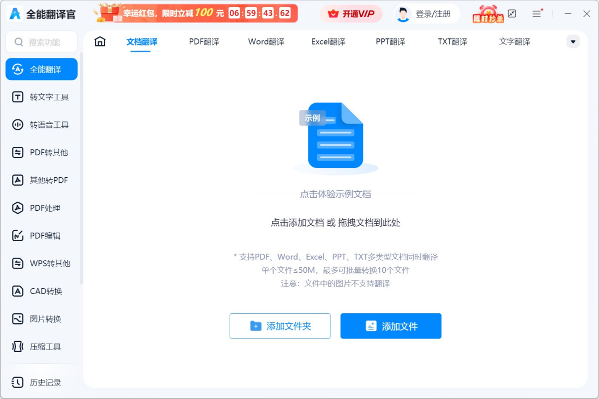Image resolution: width=599 pixels, height=399 pixels.
Task: Open the 转语音工具 tool section
Action: (x=41, y=124)
